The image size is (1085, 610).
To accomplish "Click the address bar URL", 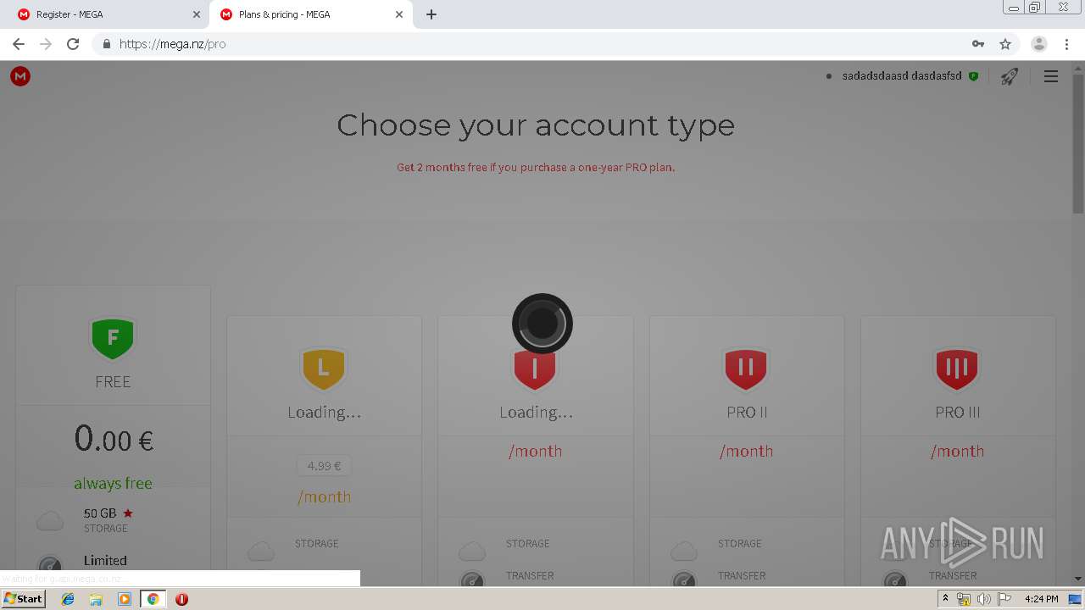I will (173, 44).
